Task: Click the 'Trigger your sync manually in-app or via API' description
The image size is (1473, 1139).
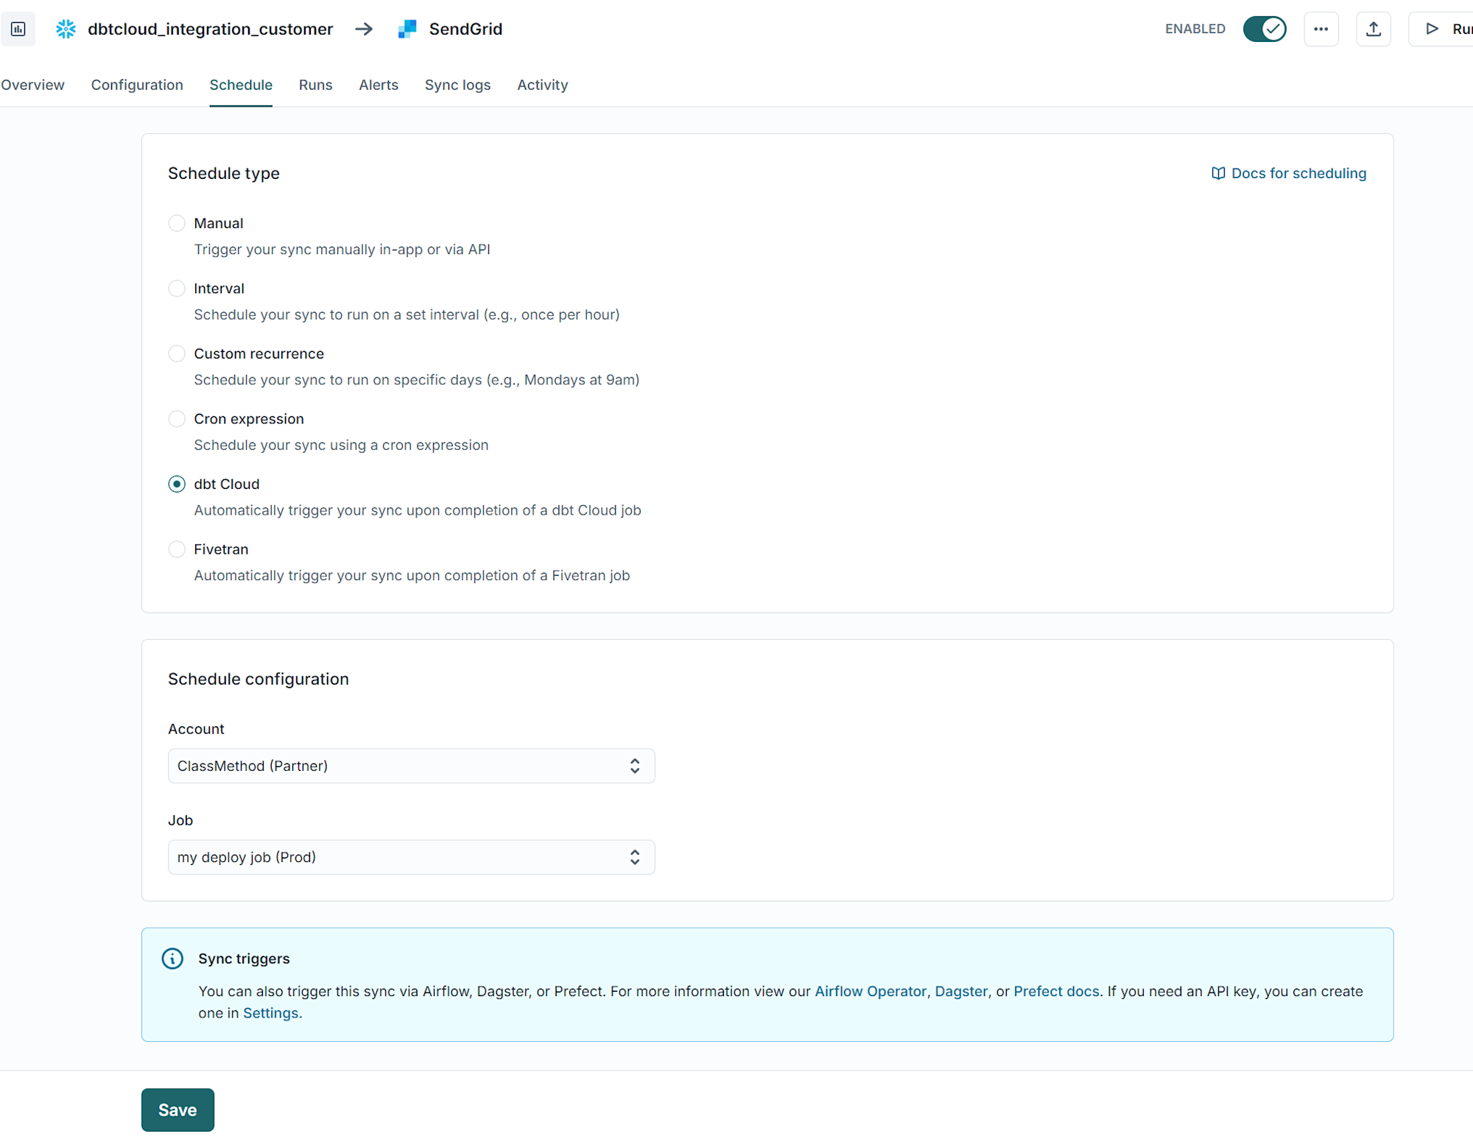Action: point(342,250)
